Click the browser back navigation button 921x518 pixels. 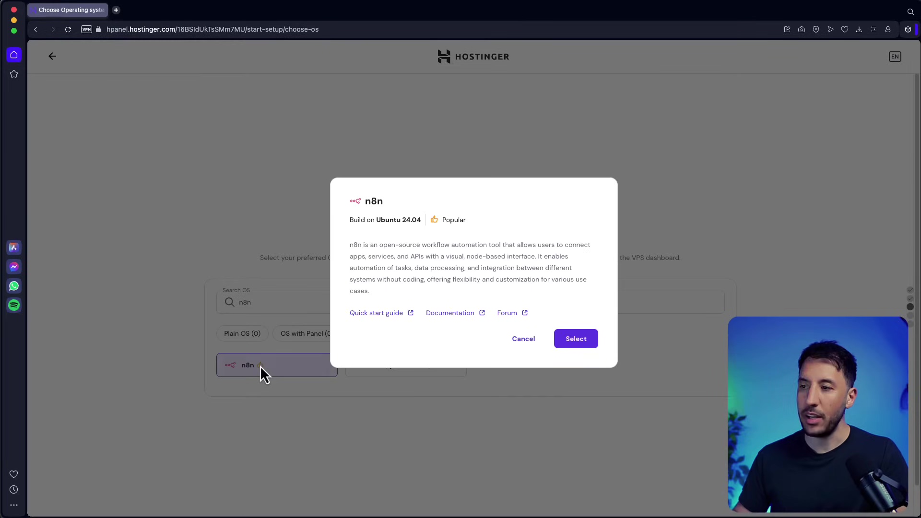coord(35,29)
